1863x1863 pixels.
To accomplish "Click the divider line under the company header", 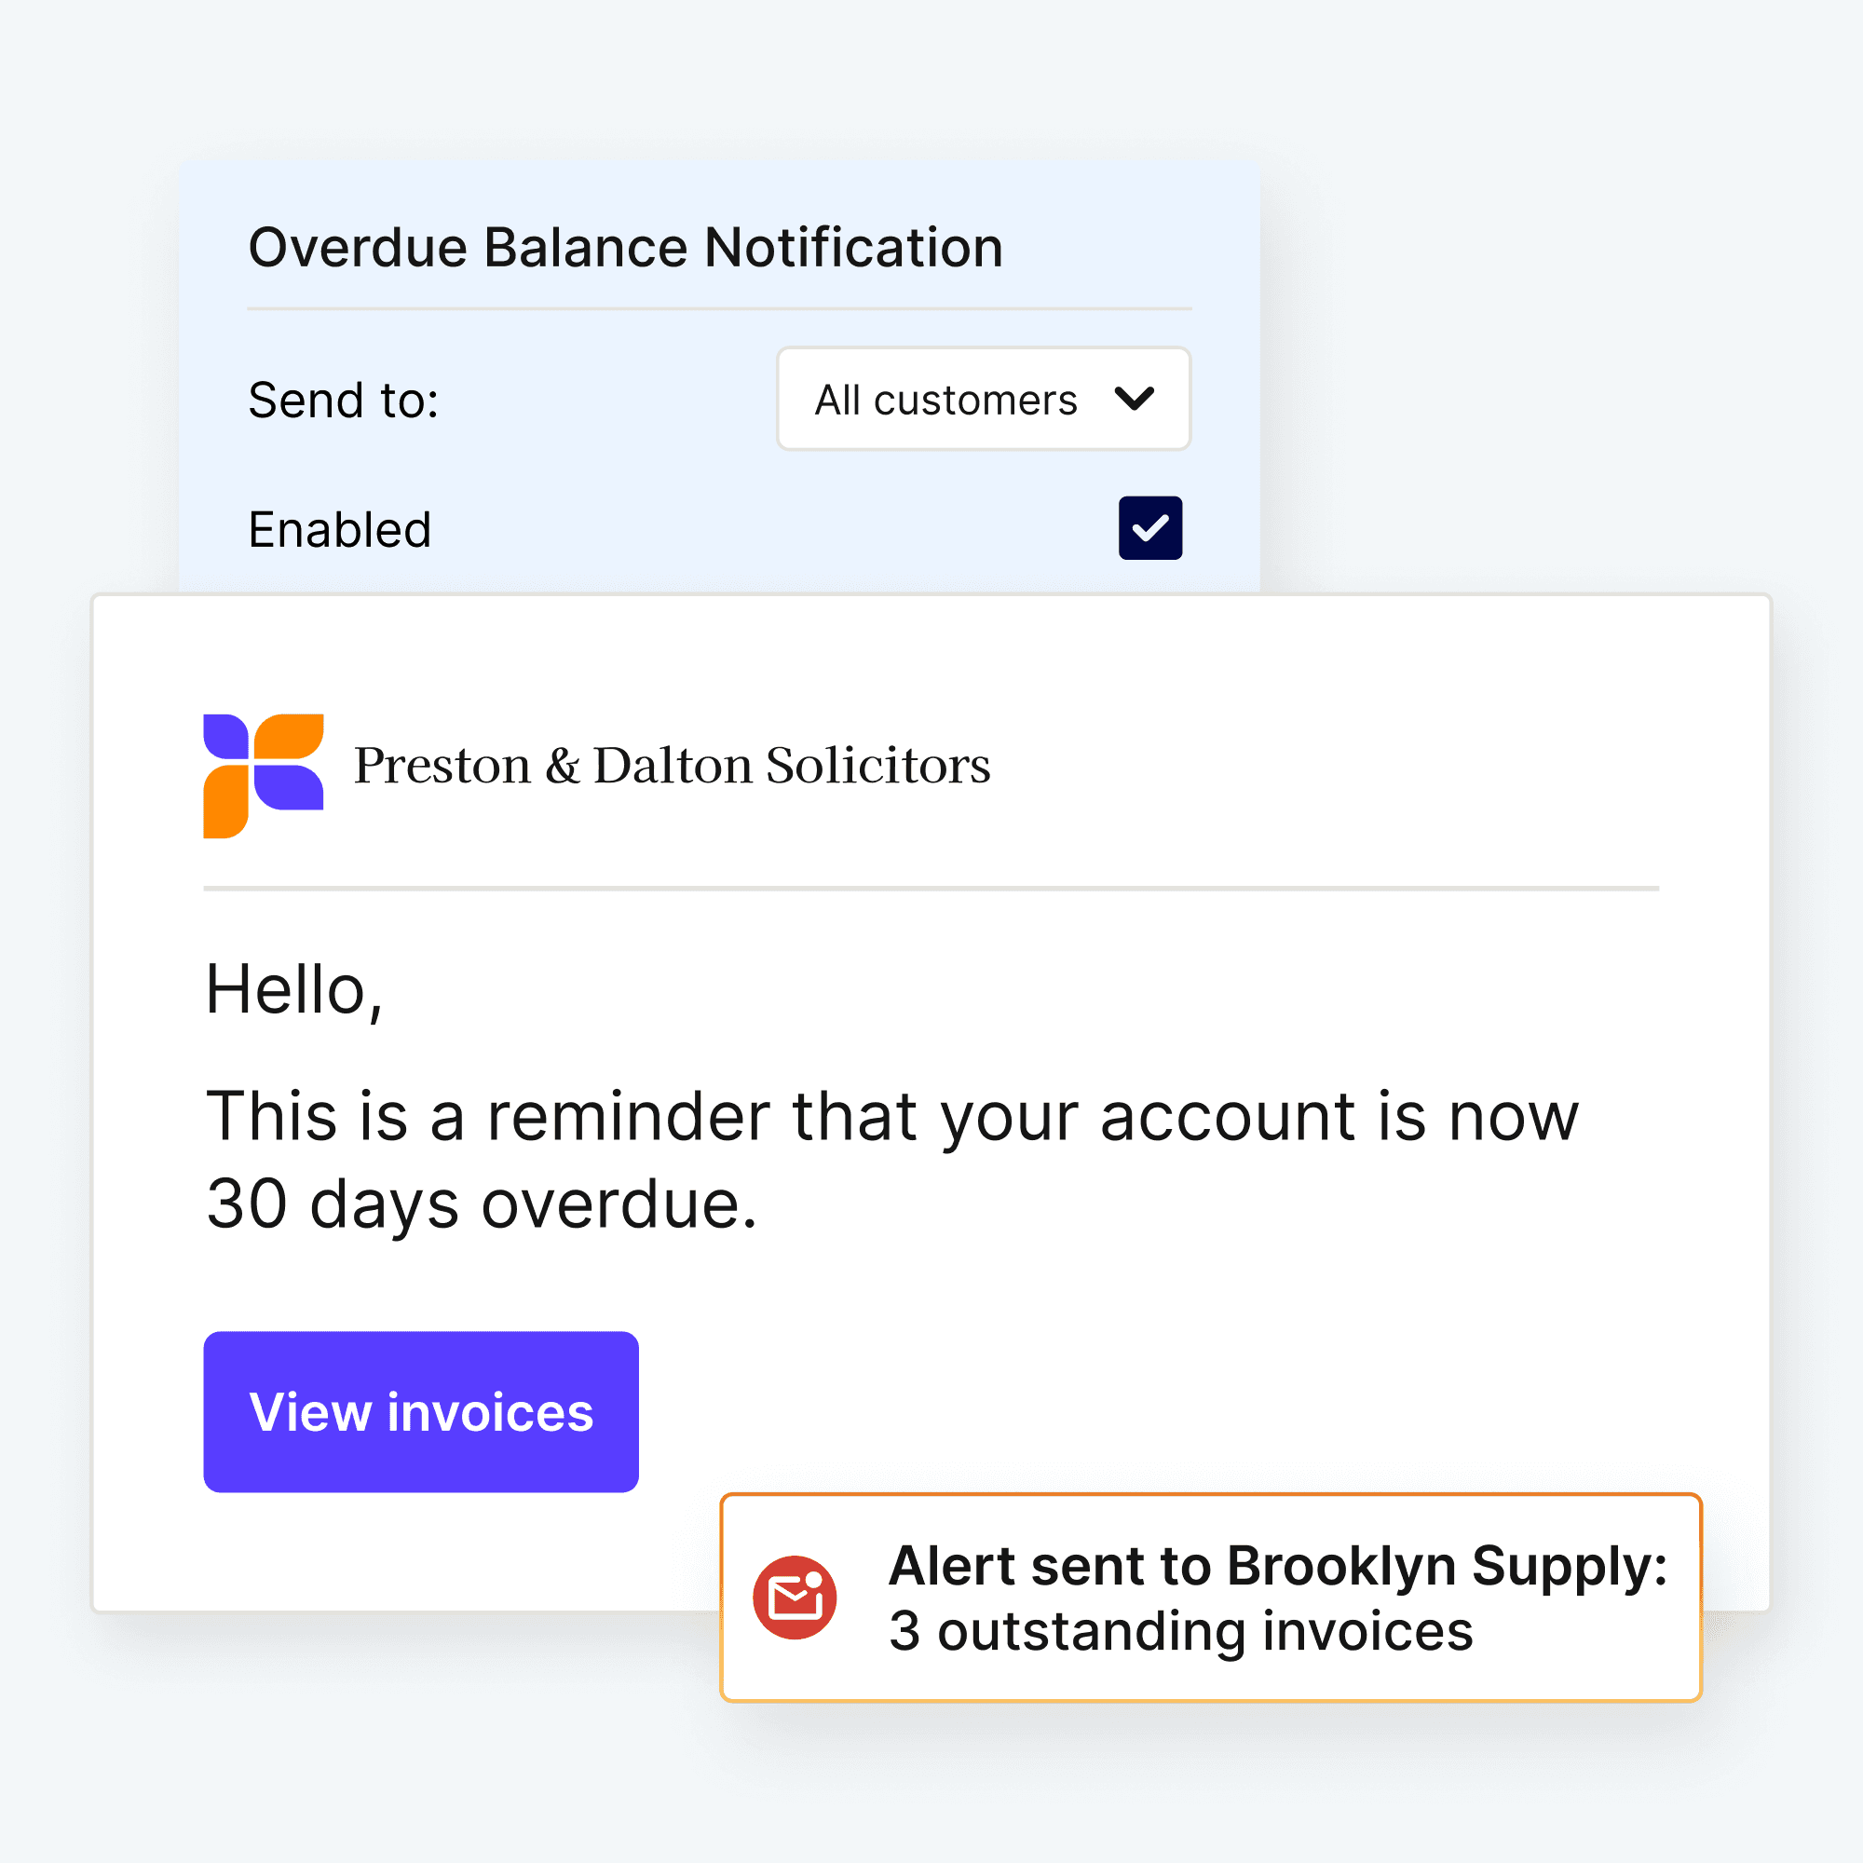I will [931, 888].
